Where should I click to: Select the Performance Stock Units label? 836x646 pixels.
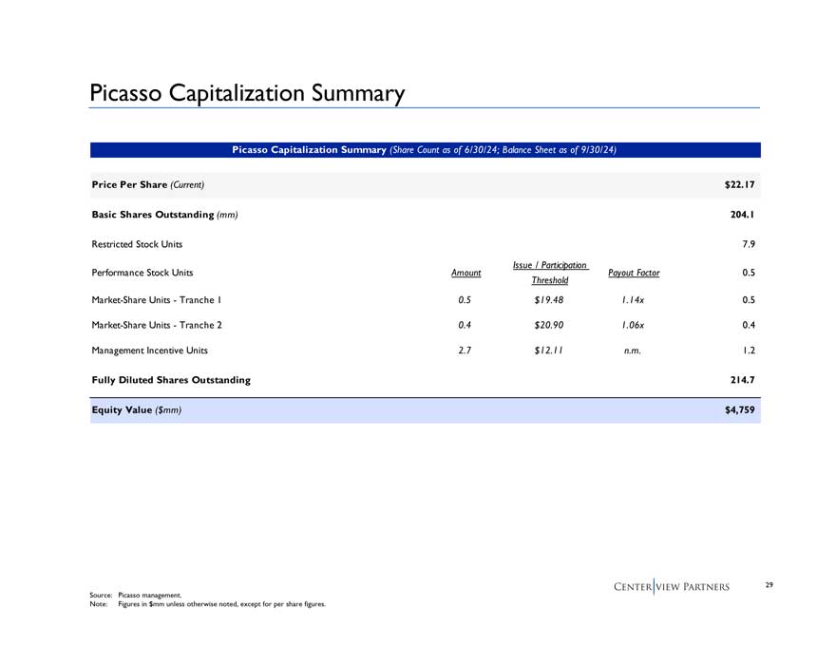point(142,273)
